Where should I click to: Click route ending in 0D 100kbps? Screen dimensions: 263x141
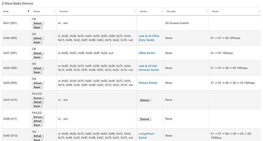[x=231, y=136]
